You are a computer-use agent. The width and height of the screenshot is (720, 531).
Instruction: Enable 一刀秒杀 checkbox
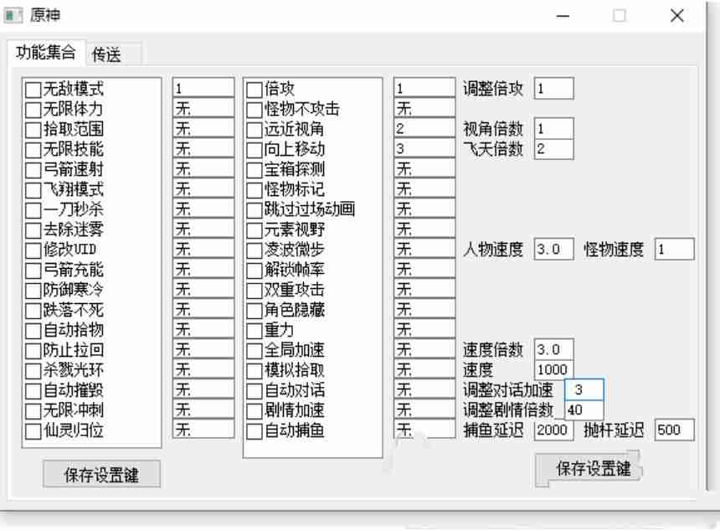(x=33, y=210)
